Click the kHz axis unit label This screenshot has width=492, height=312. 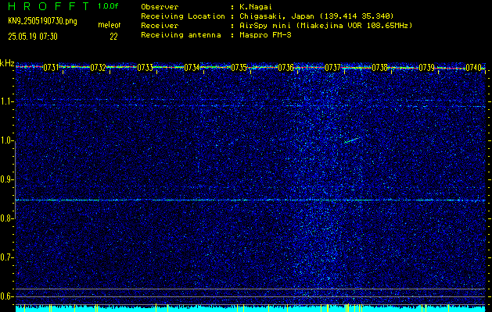[x=7, y=63]
